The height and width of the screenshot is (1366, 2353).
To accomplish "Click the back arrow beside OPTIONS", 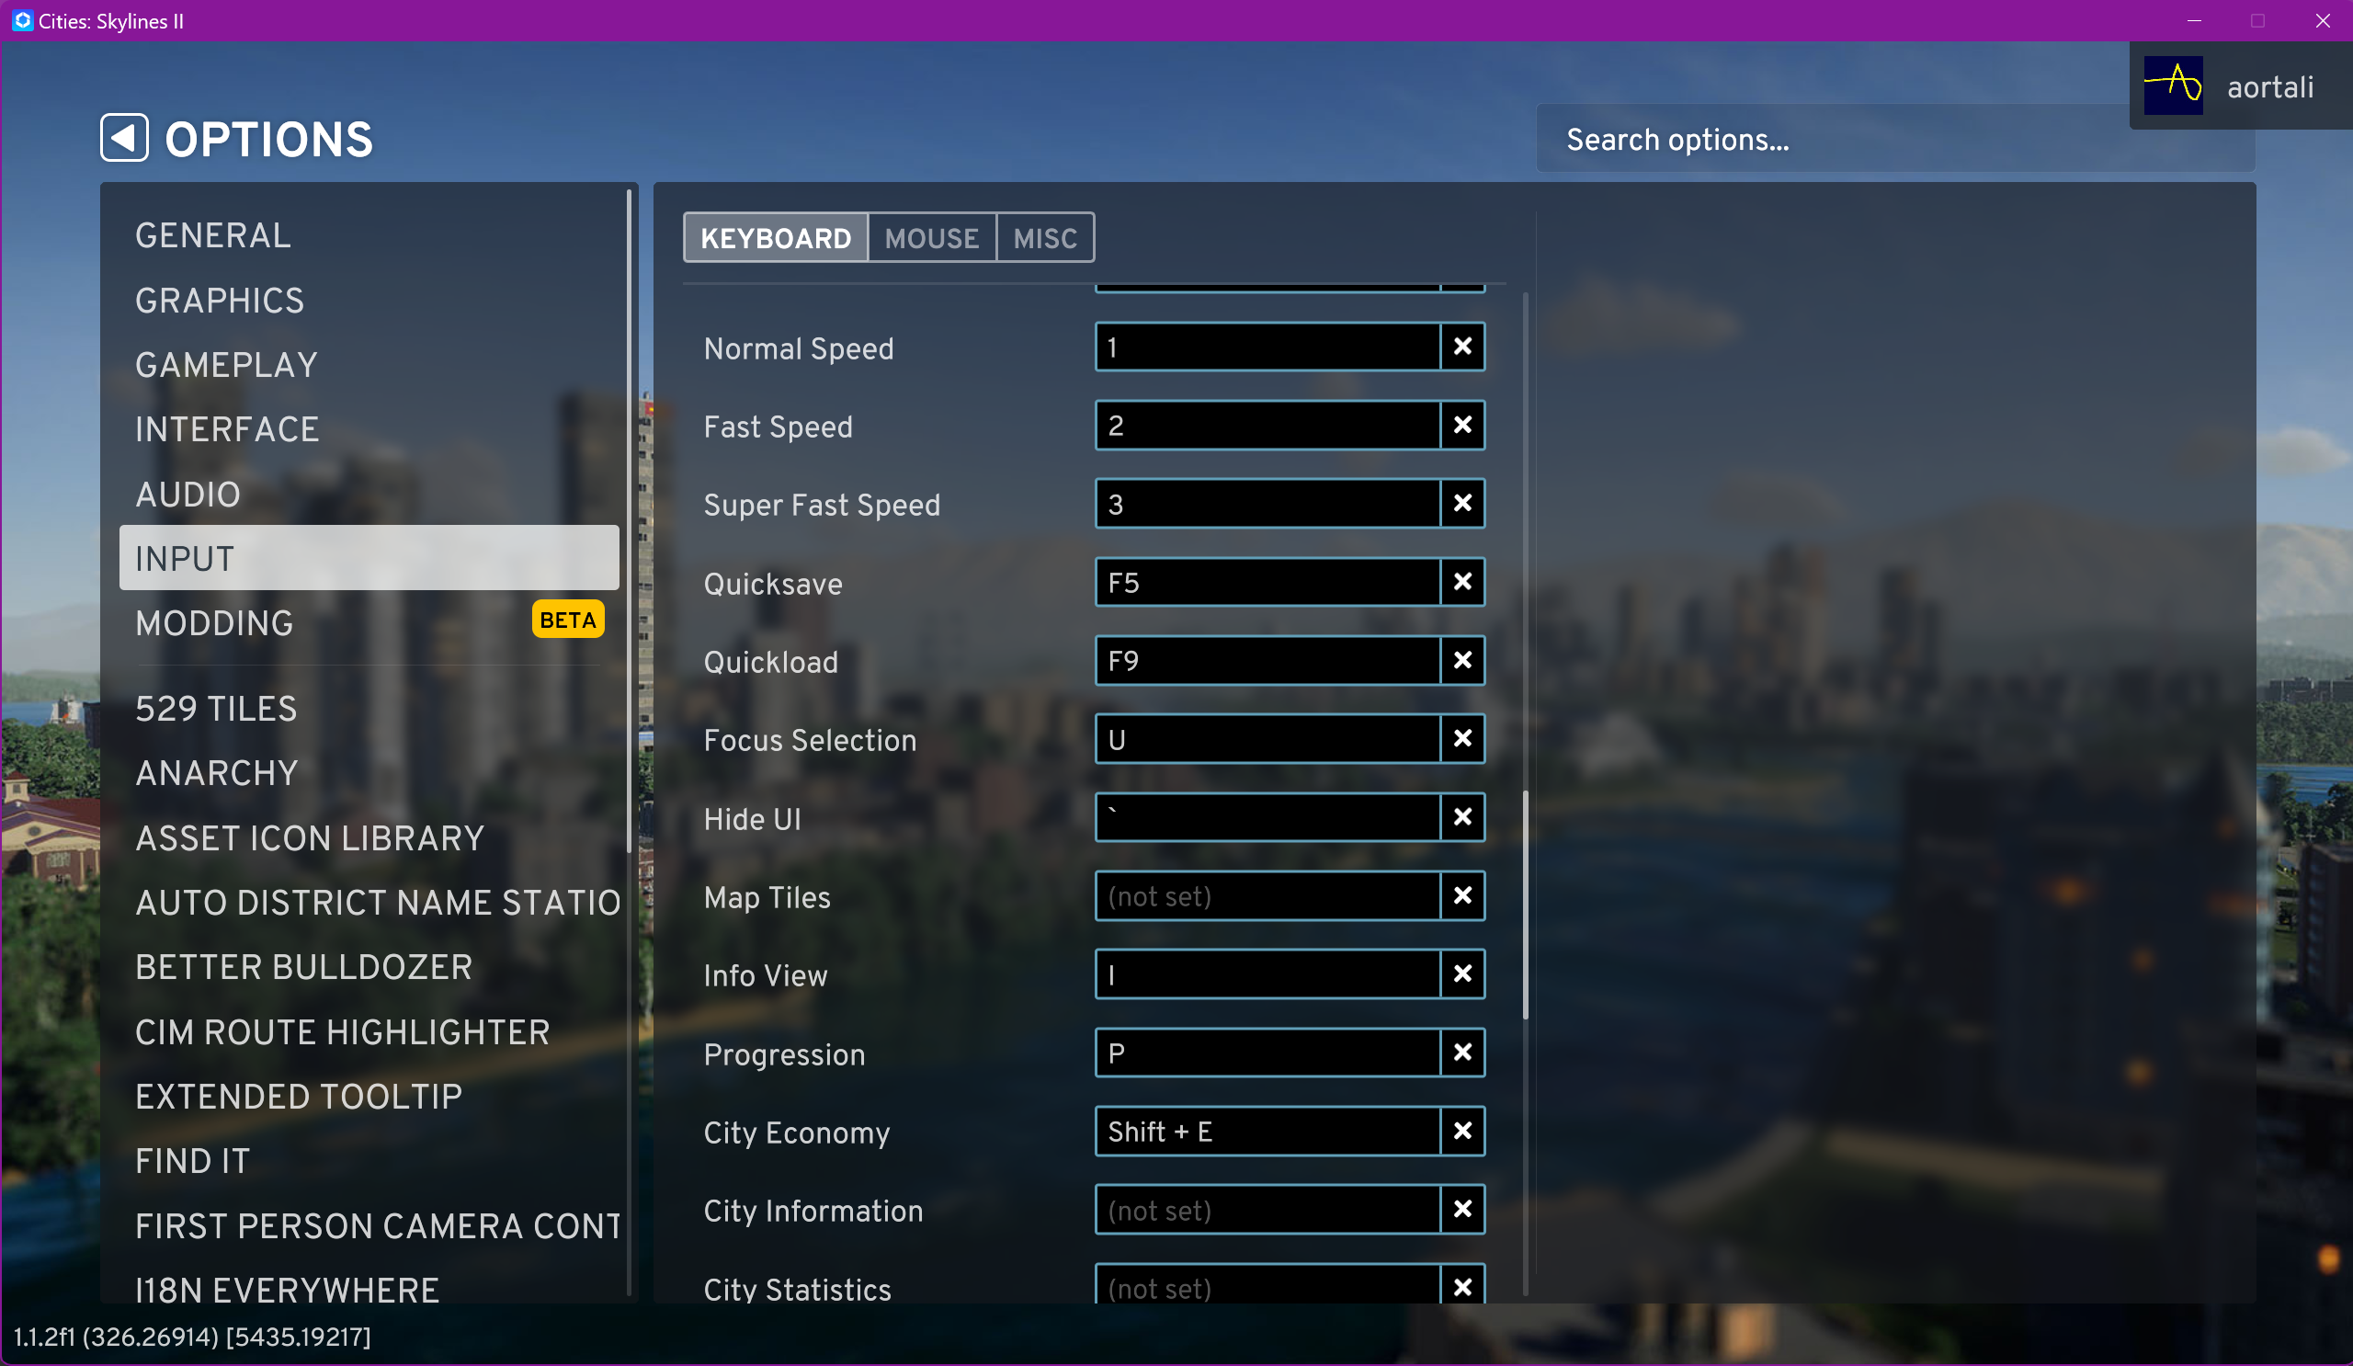I will point(124,138).
